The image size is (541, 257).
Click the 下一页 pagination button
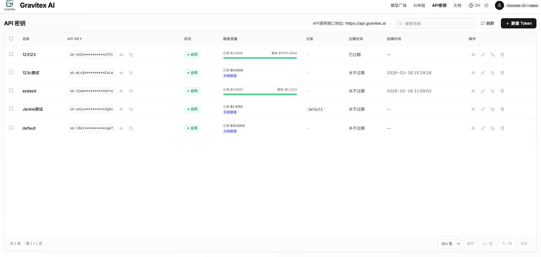tap(507, 244)
